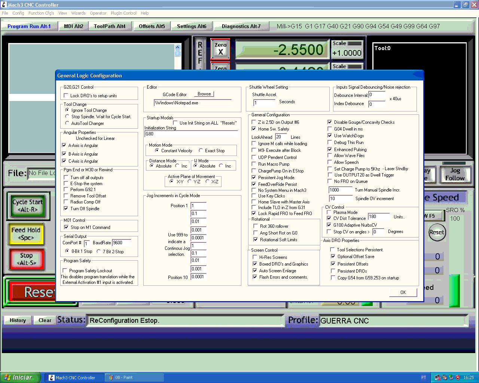The width and height of the screenshot is (479, 383).
Task: Click the Jog Follow button
Action: point(455,174)
